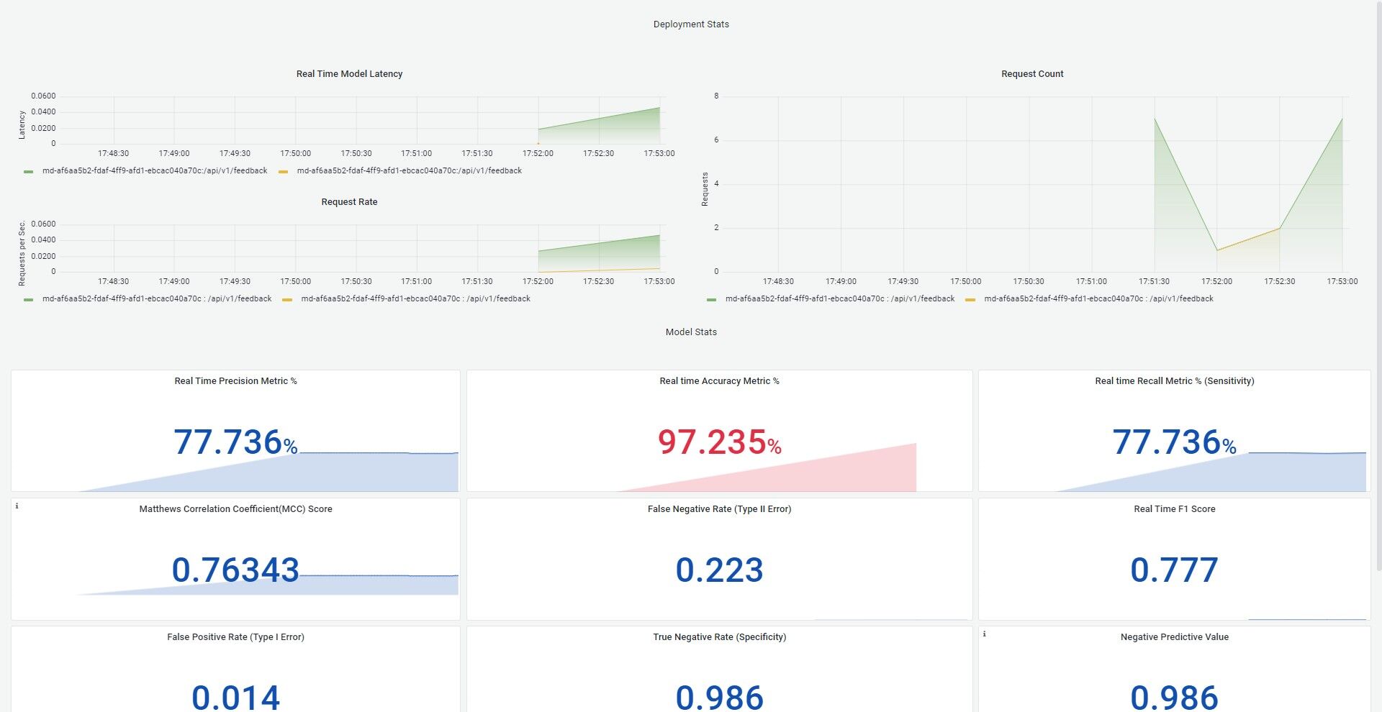
Task: Click the 0.777 F1 Score value
Action: point(1175,570)
